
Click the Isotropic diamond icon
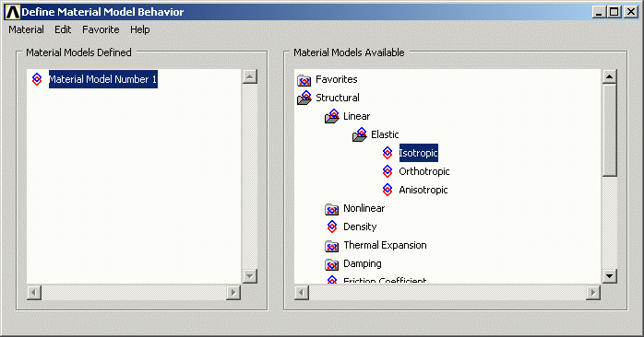pos(388,153)
